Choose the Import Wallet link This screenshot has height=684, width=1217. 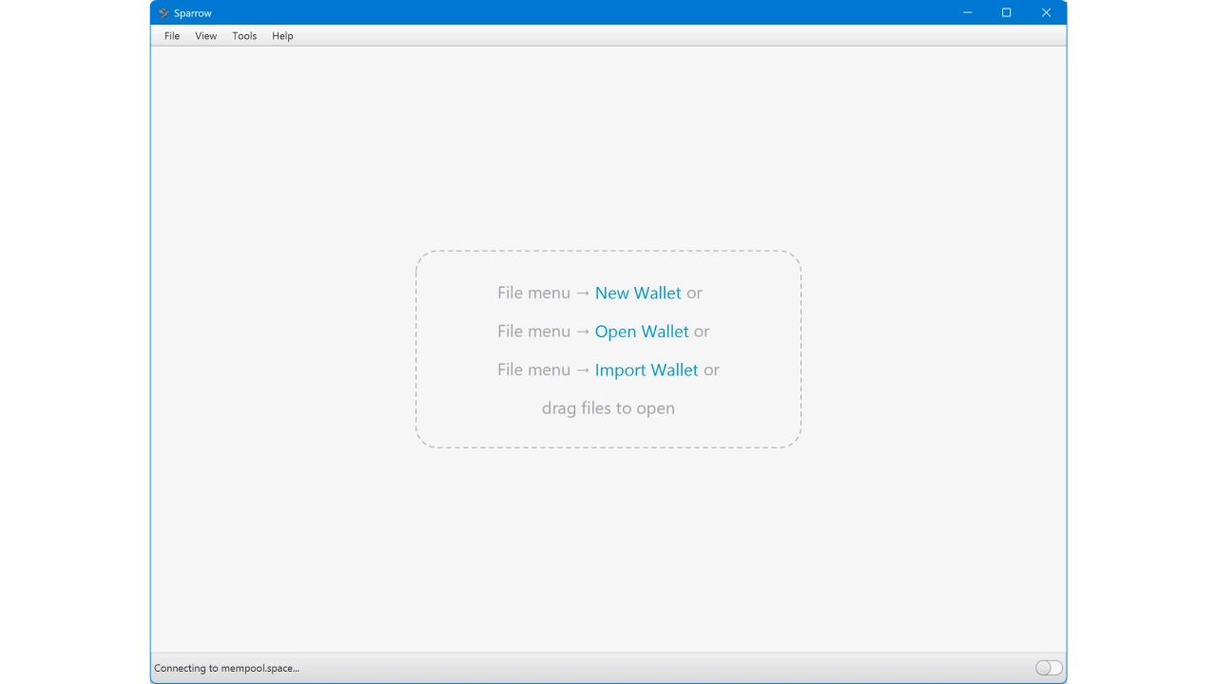tap(647, 370)
